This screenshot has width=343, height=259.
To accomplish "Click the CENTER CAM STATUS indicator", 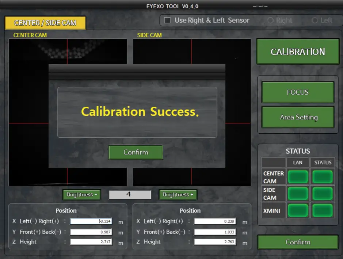I will point(323,177).
